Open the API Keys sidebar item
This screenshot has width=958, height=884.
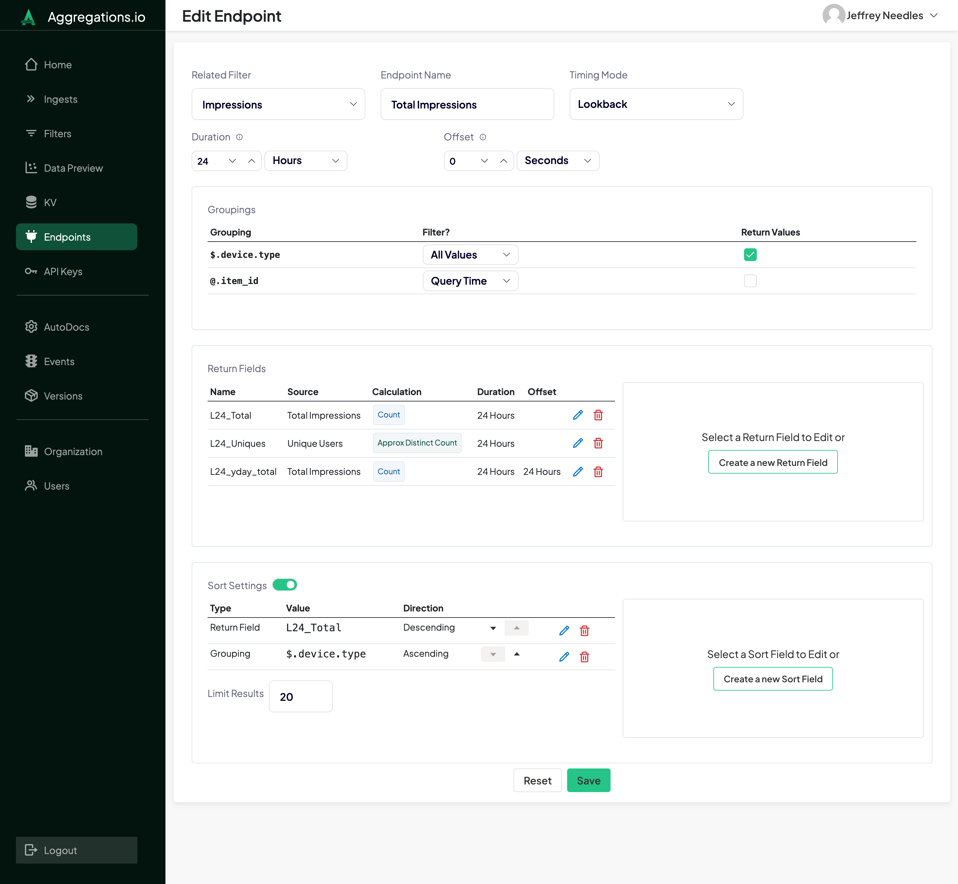pos(63,271)
